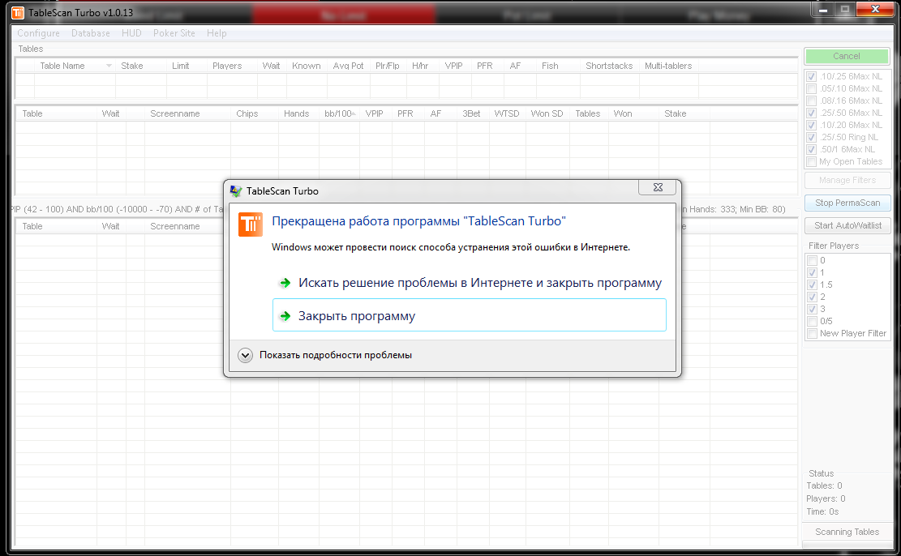The height and width of the screenshot is (556, 901).
Task: Toggle Filter Players 1.5 checkbox
Action: [x=812, y=285]
